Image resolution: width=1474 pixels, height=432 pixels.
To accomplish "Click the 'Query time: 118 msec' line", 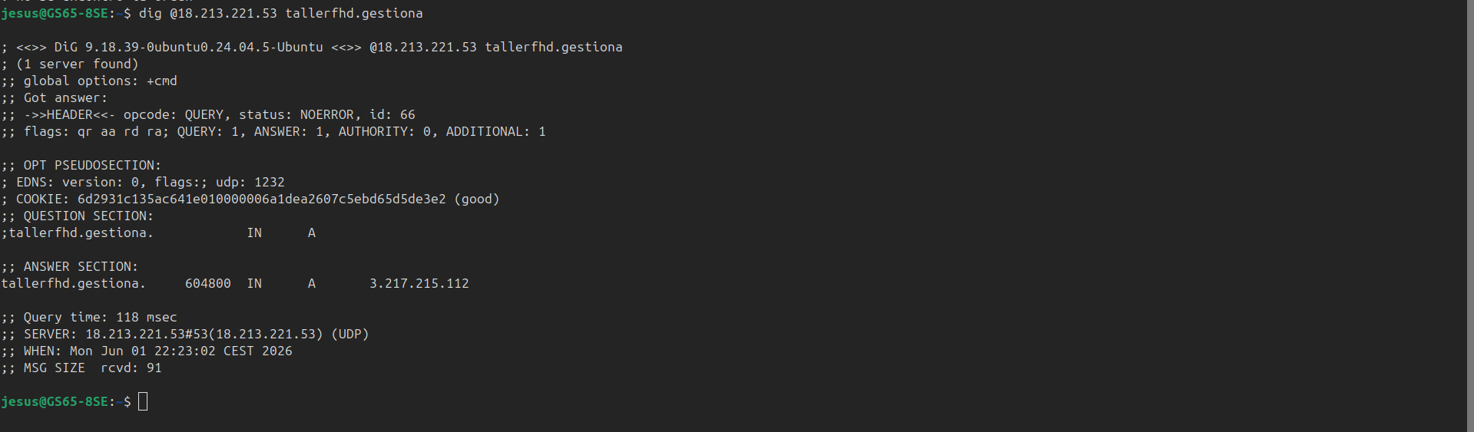I will click(x=89, y=317).
